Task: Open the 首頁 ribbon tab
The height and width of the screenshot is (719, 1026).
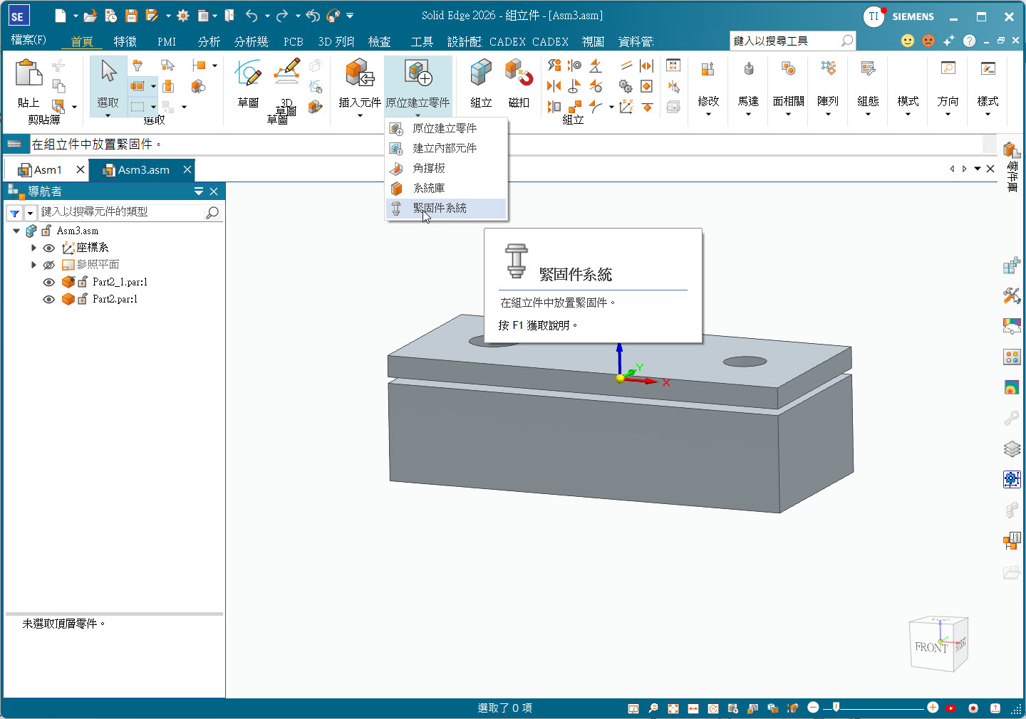Action: [82, 41]
